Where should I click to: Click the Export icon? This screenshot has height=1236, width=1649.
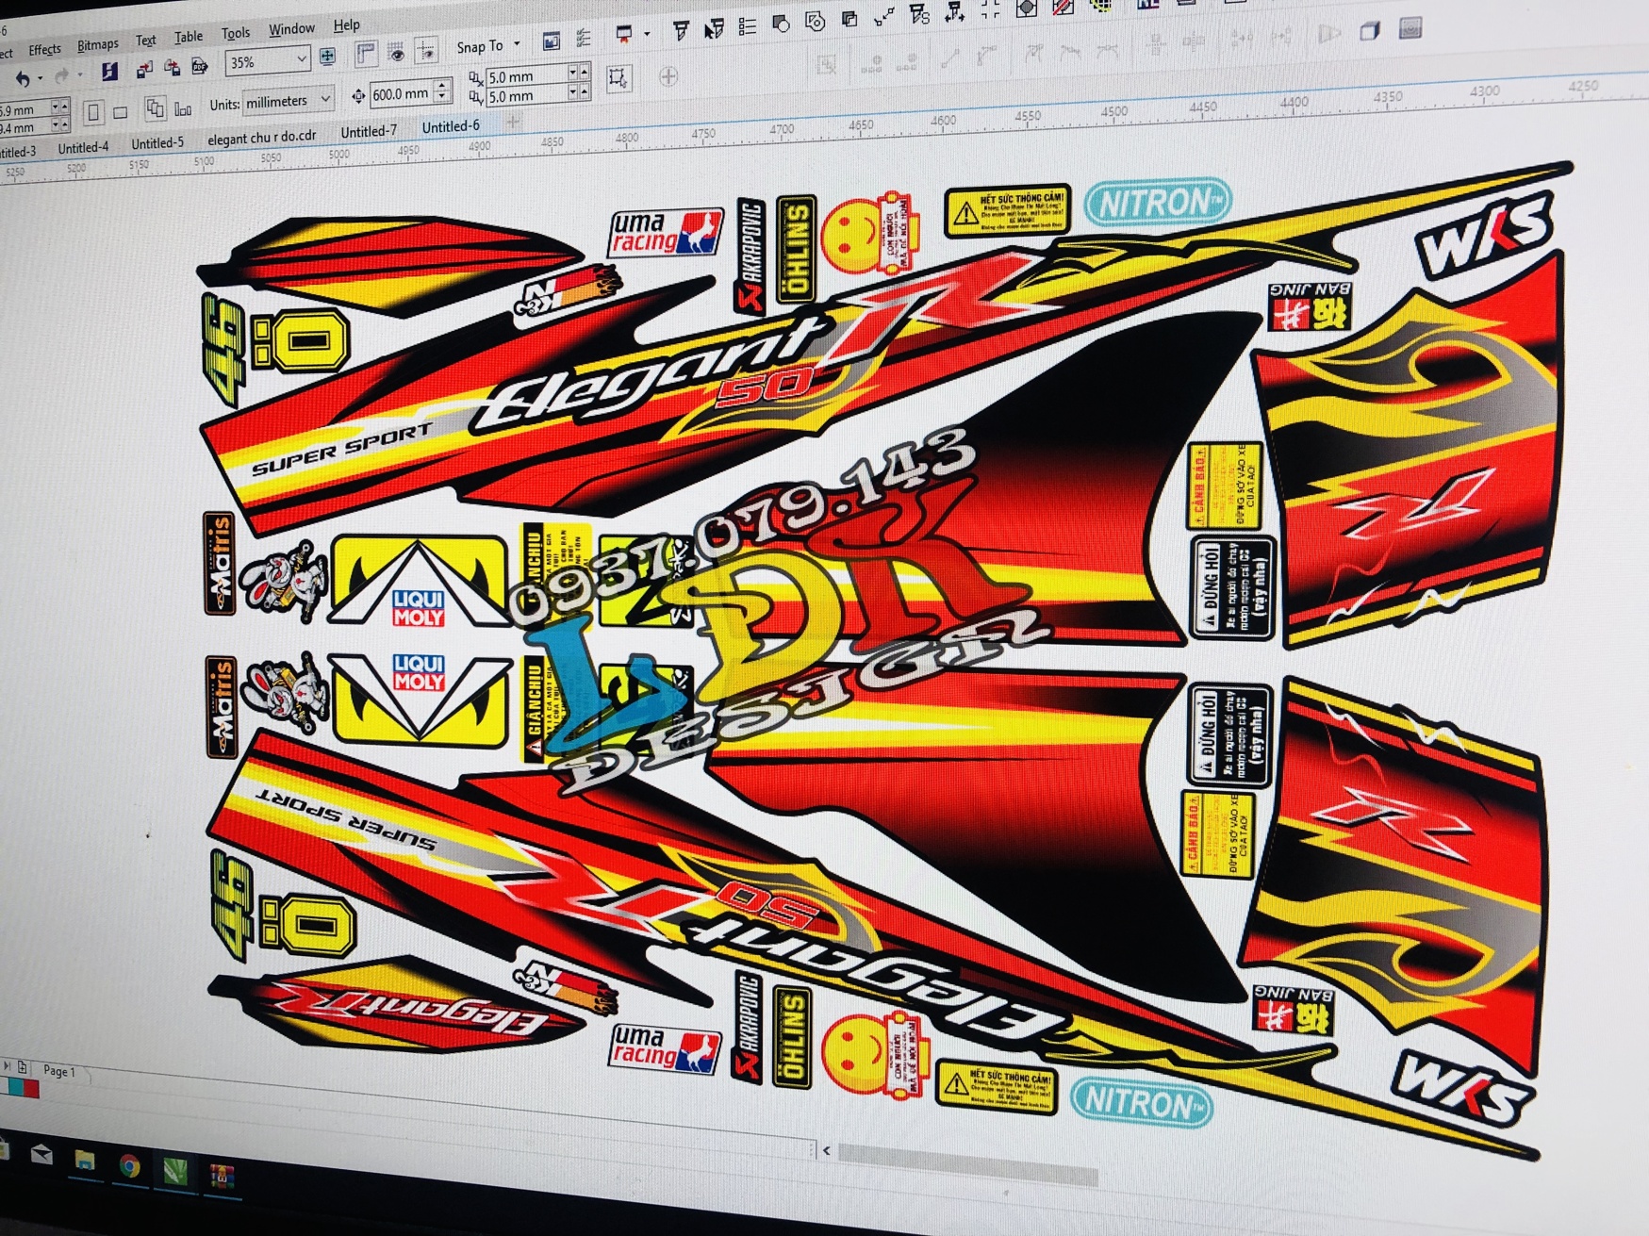coord(172,67)
